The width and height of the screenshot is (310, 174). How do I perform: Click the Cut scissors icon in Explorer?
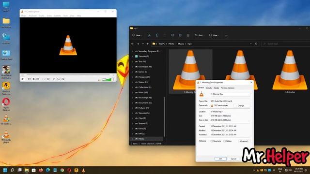[149, 35]
